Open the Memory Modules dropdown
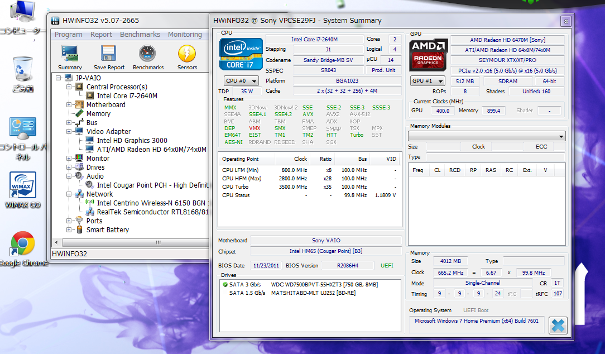The height and width of the screenshot is (354, 605). click(x=487, y=136)
